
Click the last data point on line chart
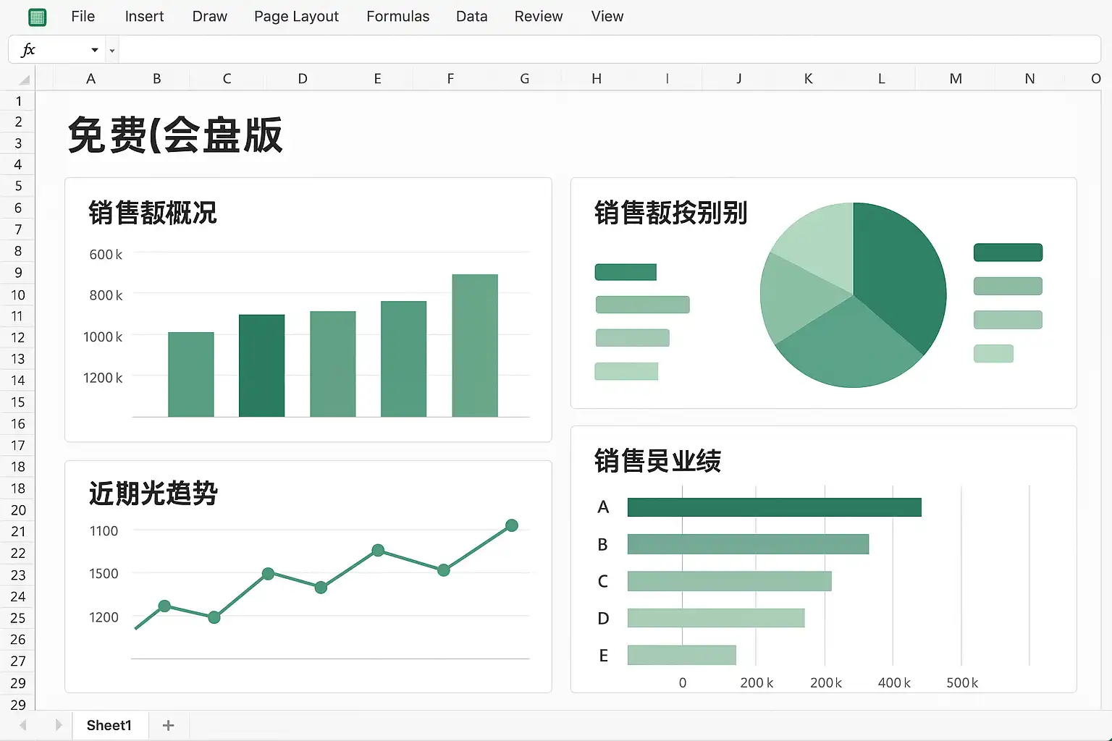(x=512, y=525)
